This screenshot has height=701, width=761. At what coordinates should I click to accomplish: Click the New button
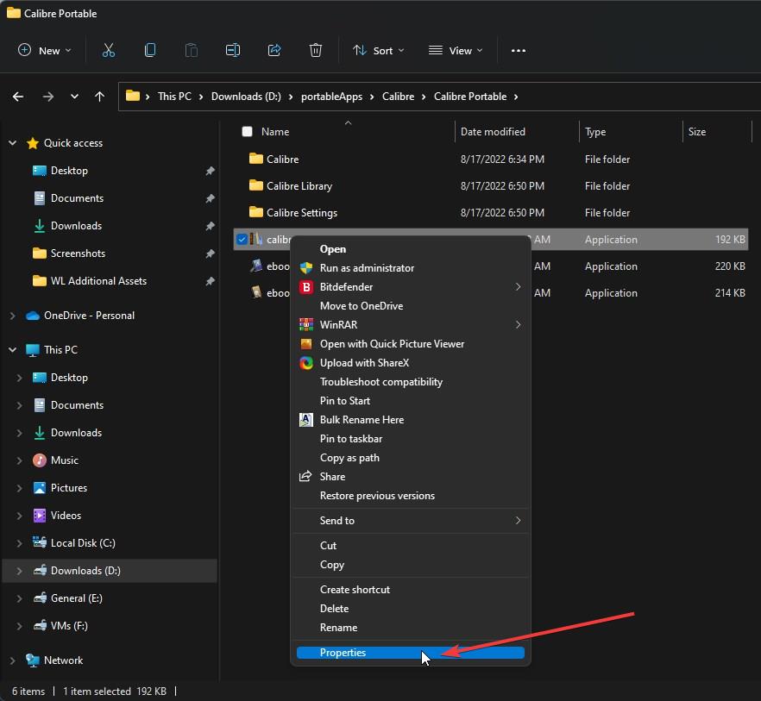[44, 51]
